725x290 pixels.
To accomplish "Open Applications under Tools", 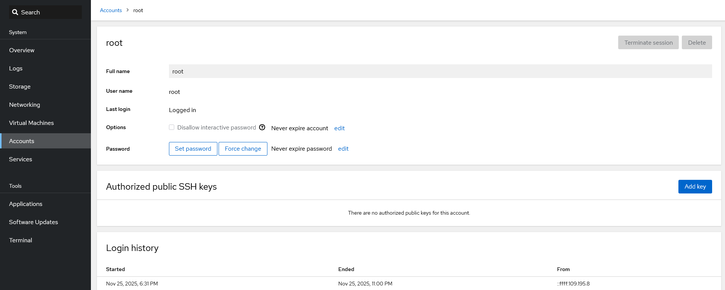I will click(x=26, y=204).
